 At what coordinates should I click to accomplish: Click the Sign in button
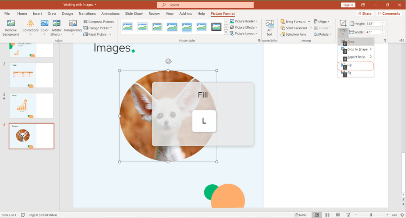(348, 5)
